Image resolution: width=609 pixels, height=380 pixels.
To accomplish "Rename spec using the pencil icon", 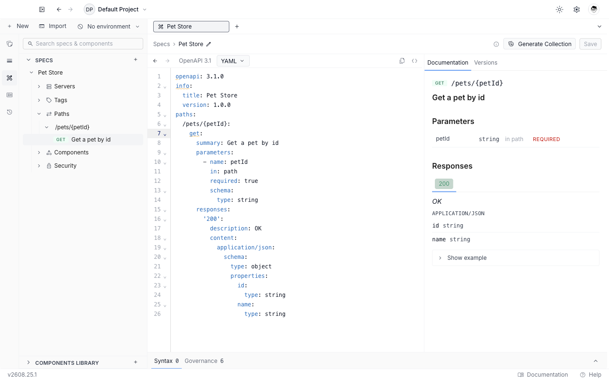I will click(x=208, y=44).
